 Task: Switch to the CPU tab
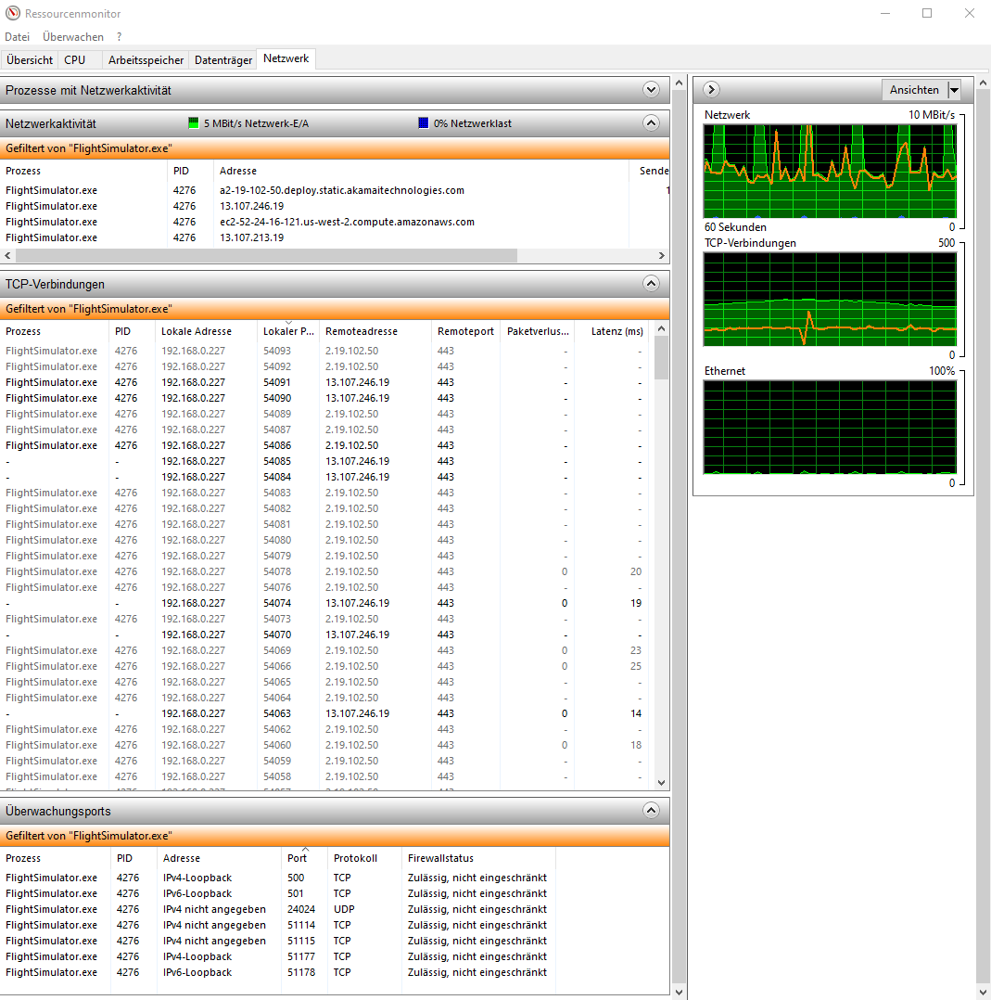click(75, 58)
